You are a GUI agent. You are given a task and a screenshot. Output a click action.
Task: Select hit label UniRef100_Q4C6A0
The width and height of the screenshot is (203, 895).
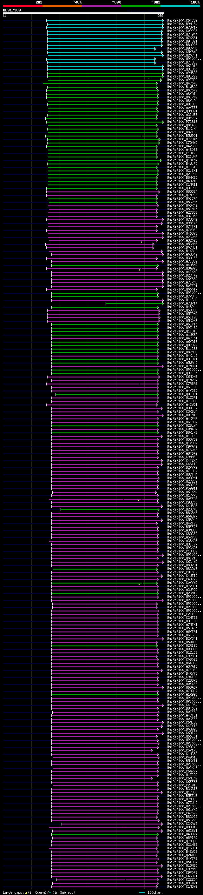182,83
